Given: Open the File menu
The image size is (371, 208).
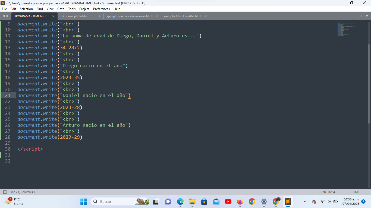Looking at the screenshot, I should (4, 9).
